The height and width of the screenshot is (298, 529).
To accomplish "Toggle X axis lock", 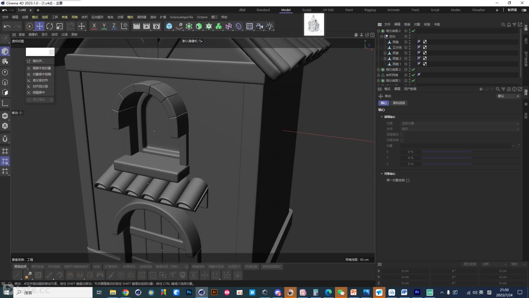I will point(94,26).
